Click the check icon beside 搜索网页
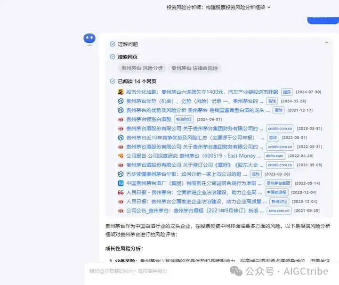This screenshot has width=339, height=285. 113,57
